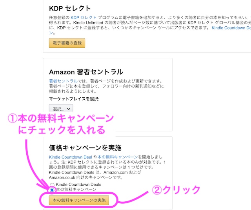251x210 pixels.
Task: Click the pink ②クリック annotation
Action: 176,190
